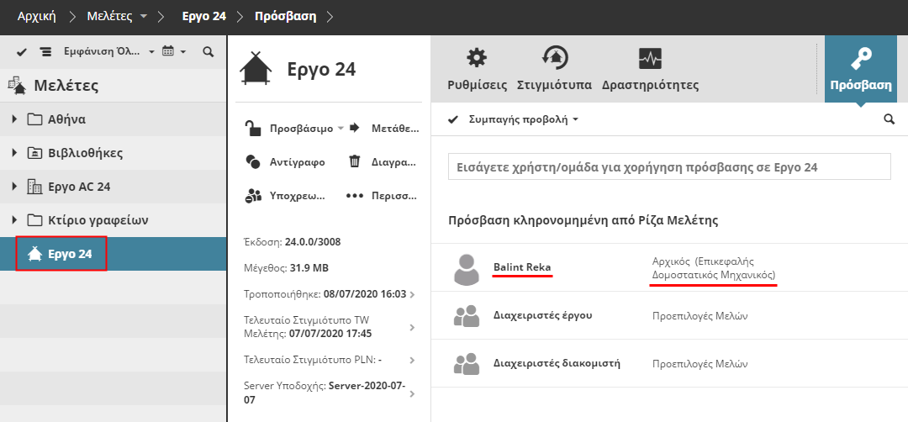The height and width of the screenshot is (422, 908).
Task: Click the list view icon in sidebar toolbar
Action: click(x=45, y=52)
